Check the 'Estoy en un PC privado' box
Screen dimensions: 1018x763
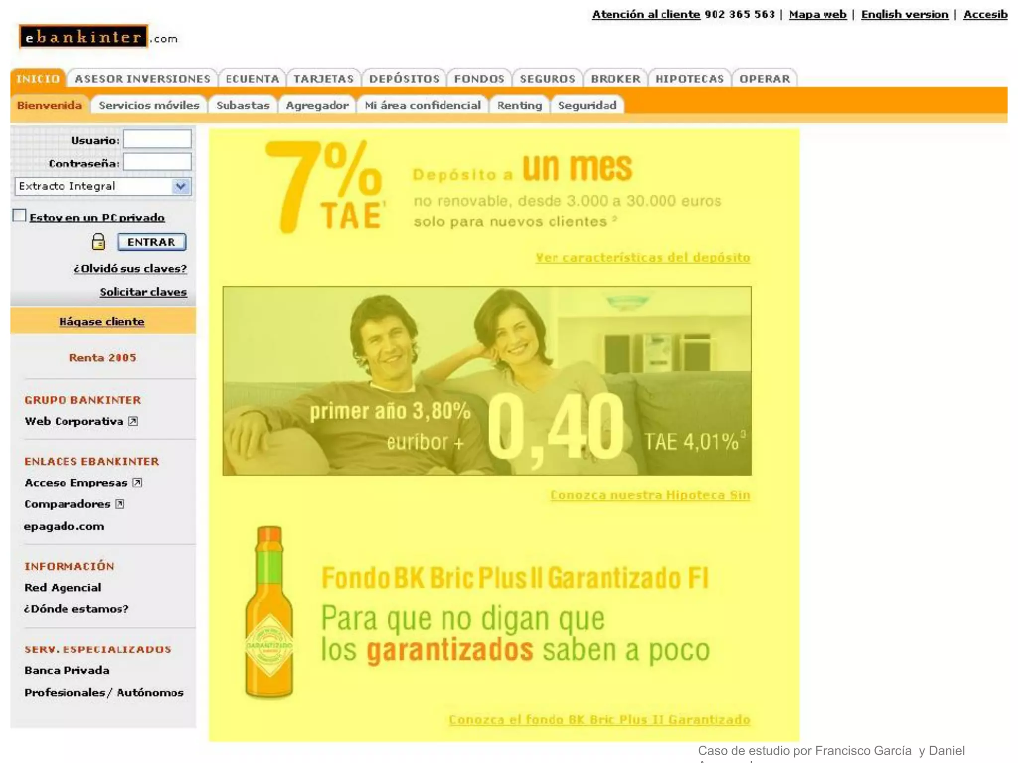tap(19, 216)
